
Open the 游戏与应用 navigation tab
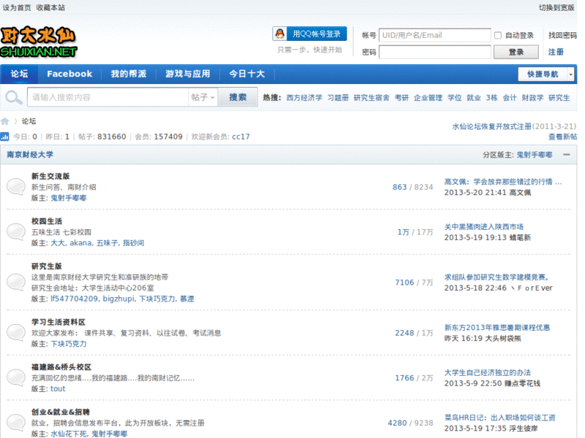click(188, 74)
